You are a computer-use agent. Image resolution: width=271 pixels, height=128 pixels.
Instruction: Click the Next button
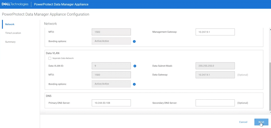point(261,122)
